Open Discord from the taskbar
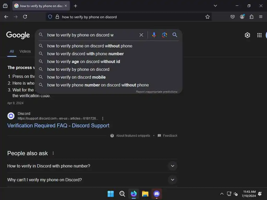Viewport: 267px width, 200px height. pyautogui.click(x=157, y=194)
